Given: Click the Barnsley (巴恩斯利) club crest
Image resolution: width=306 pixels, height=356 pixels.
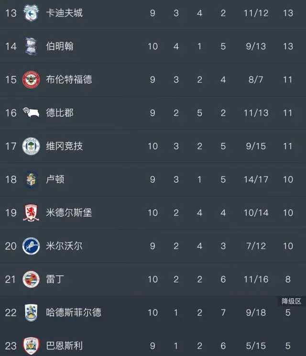Looking at the screenshot, I should click(x=31, y=346).
